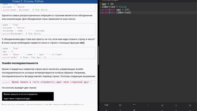
Task: Click the 'Эскейп-последовательности' heading
Action: click(x=20, y=63)
